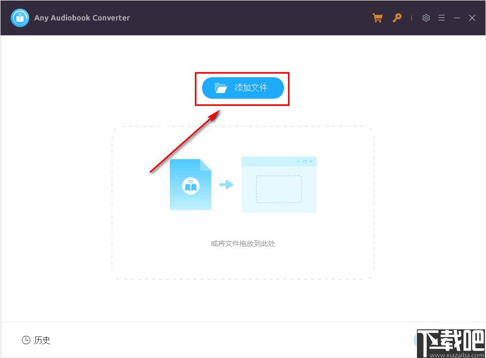Click the blue arrow between the illustrations
Image resolution: width=486 pixels, height=358 pixels.
coord(226,185)
